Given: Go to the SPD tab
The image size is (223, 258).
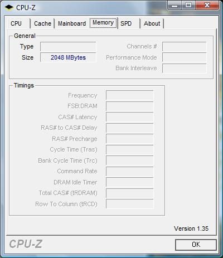Looking at the screenshot, I should pyautogui.click(x=129, y=23).
